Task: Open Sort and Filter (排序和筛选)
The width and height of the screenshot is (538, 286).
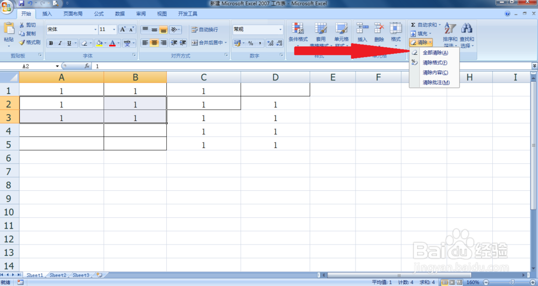Action: pos(450,35)
